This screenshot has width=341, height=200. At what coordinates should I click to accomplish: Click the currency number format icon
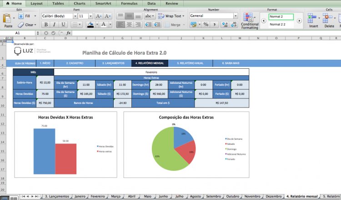click(193, 25)
